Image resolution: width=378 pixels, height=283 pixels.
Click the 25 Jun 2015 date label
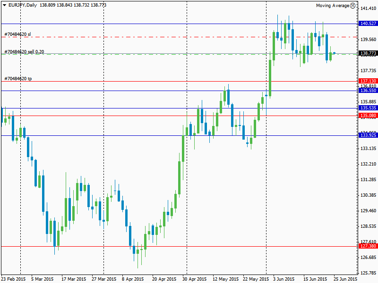click(x=345, y=279)
